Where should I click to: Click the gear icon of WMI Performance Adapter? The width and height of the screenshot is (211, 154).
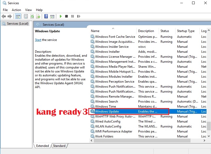point(92,131)
